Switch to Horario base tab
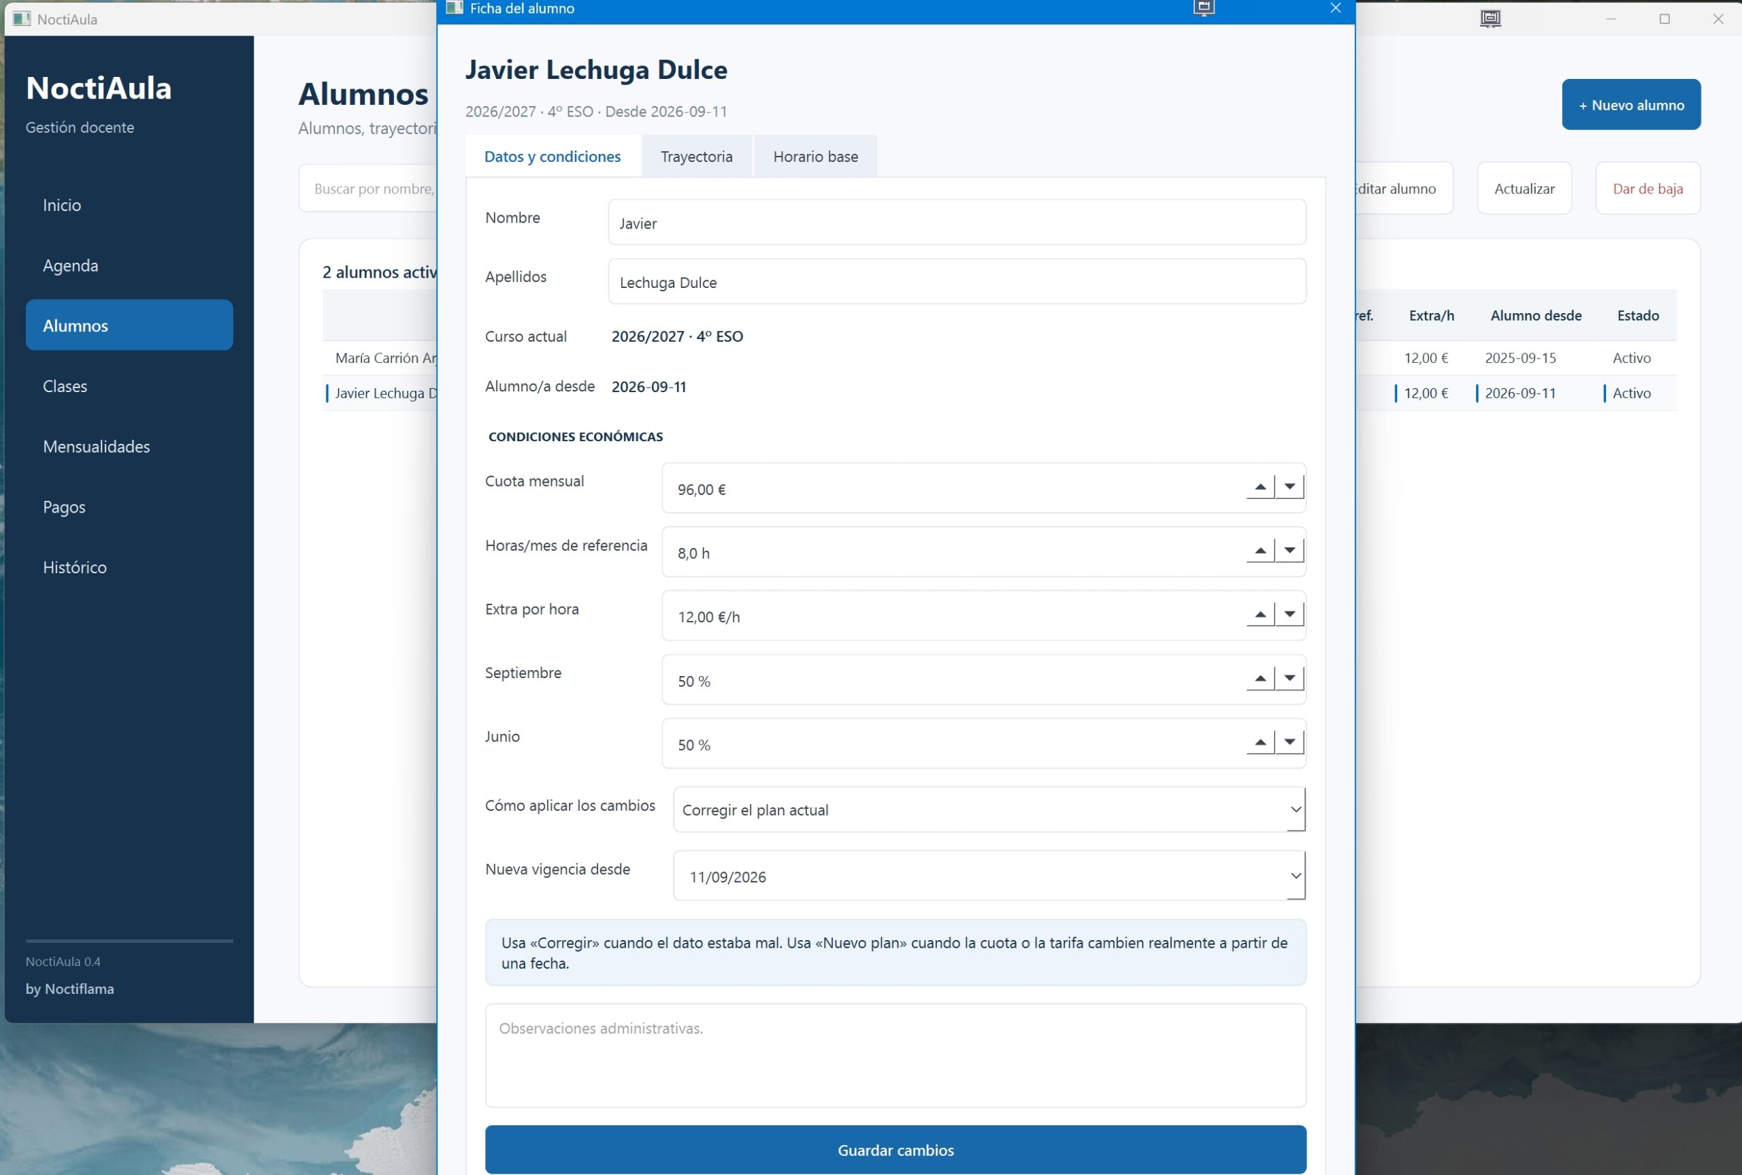The height and width of the screenshot is (1175, 1742). click(x=816, y=157)
